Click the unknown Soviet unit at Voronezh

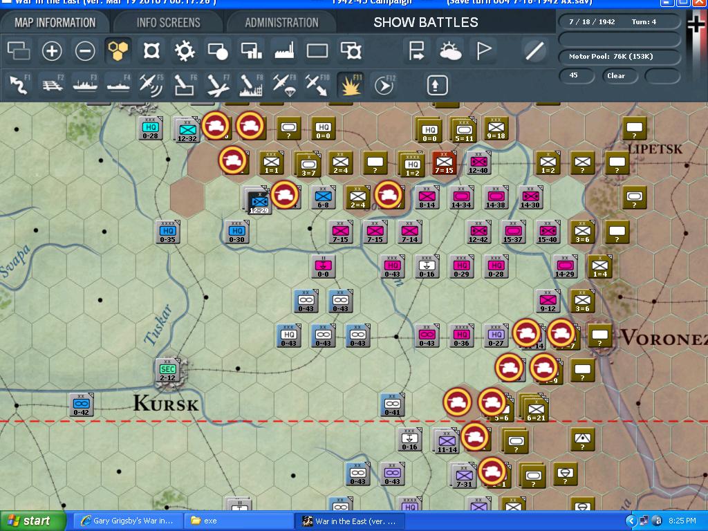(x=599, y=337)
